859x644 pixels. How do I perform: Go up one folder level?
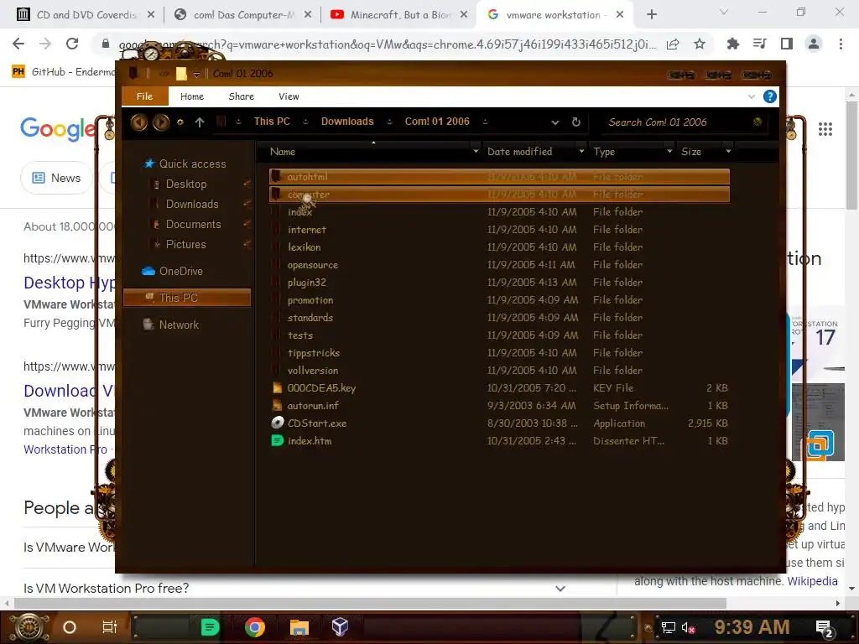(200, 122)
